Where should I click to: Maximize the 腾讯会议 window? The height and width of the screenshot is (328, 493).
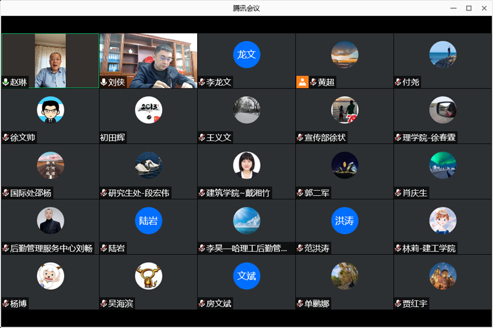point(468,8)
